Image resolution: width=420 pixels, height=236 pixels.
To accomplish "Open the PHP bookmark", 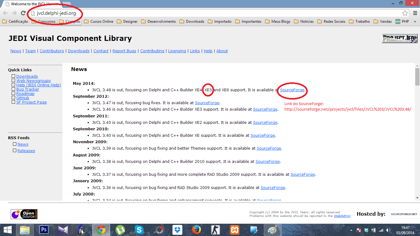I will pyautogui.click(x=402, y=22).
